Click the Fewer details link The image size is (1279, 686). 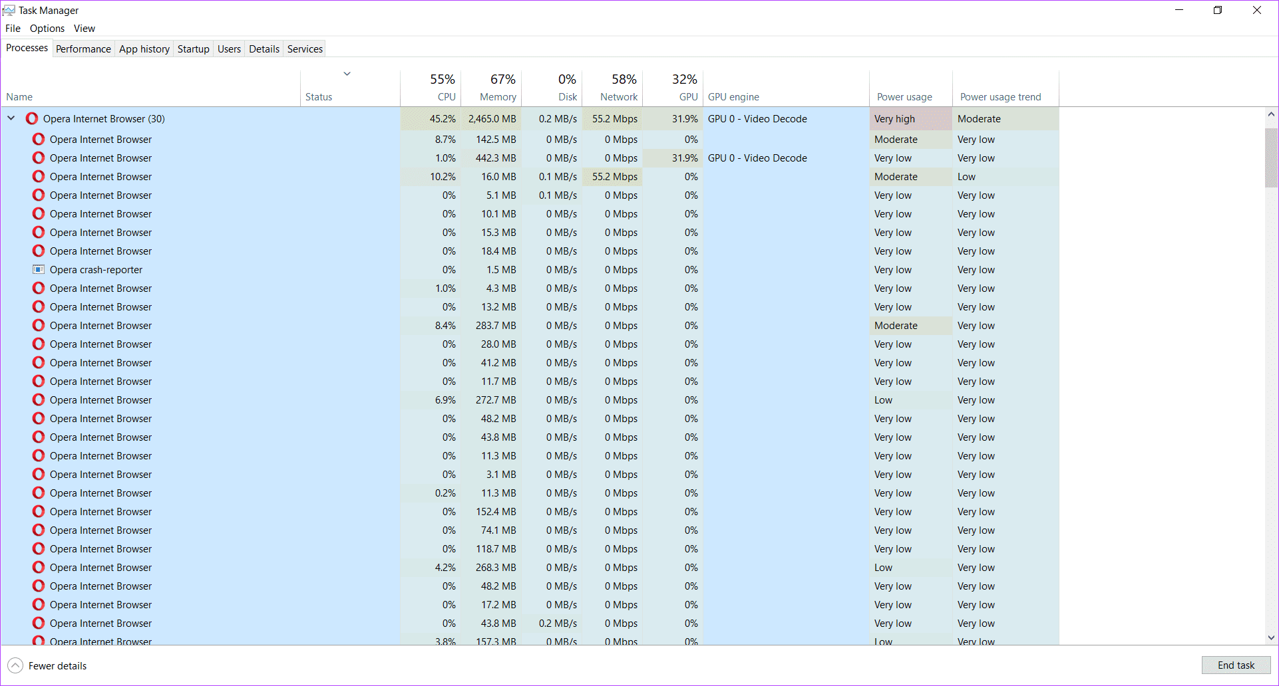(x=57, y=665)
